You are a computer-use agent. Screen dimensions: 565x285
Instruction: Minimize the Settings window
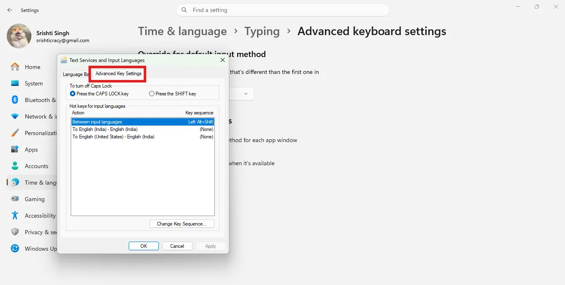pyautogui.click(x=518, y=7)
